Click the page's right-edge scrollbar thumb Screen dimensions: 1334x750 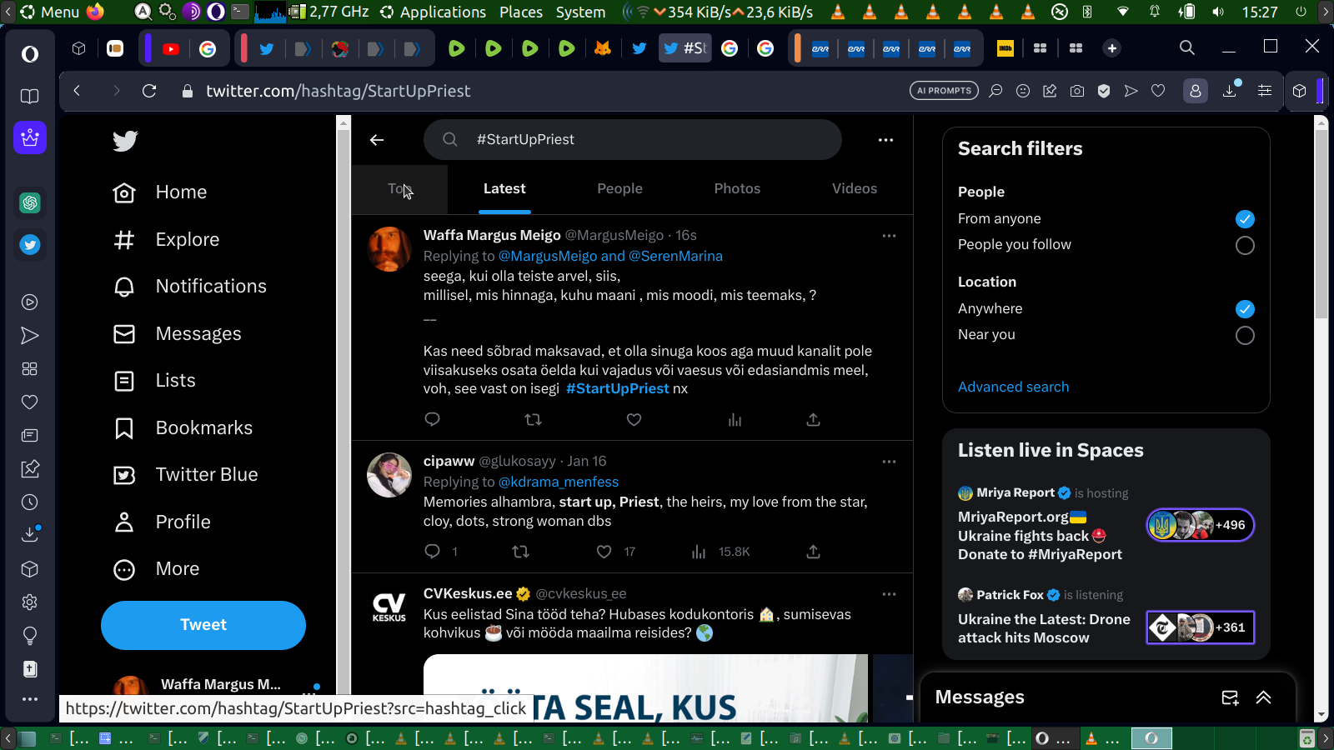pyautogui.click(x=1321, y=222)
